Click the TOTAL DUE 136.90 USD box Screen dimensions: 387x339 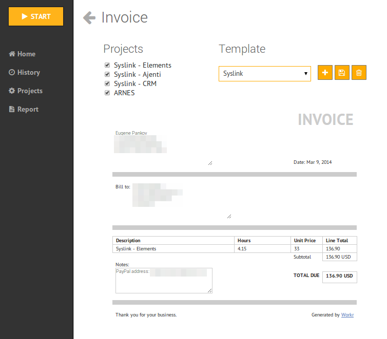click(x=340, y=277)
